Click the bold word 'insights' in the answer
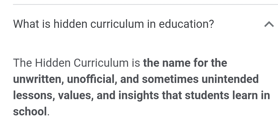Image resolution: width=278 pixels, height=127 pixels. 139,95
